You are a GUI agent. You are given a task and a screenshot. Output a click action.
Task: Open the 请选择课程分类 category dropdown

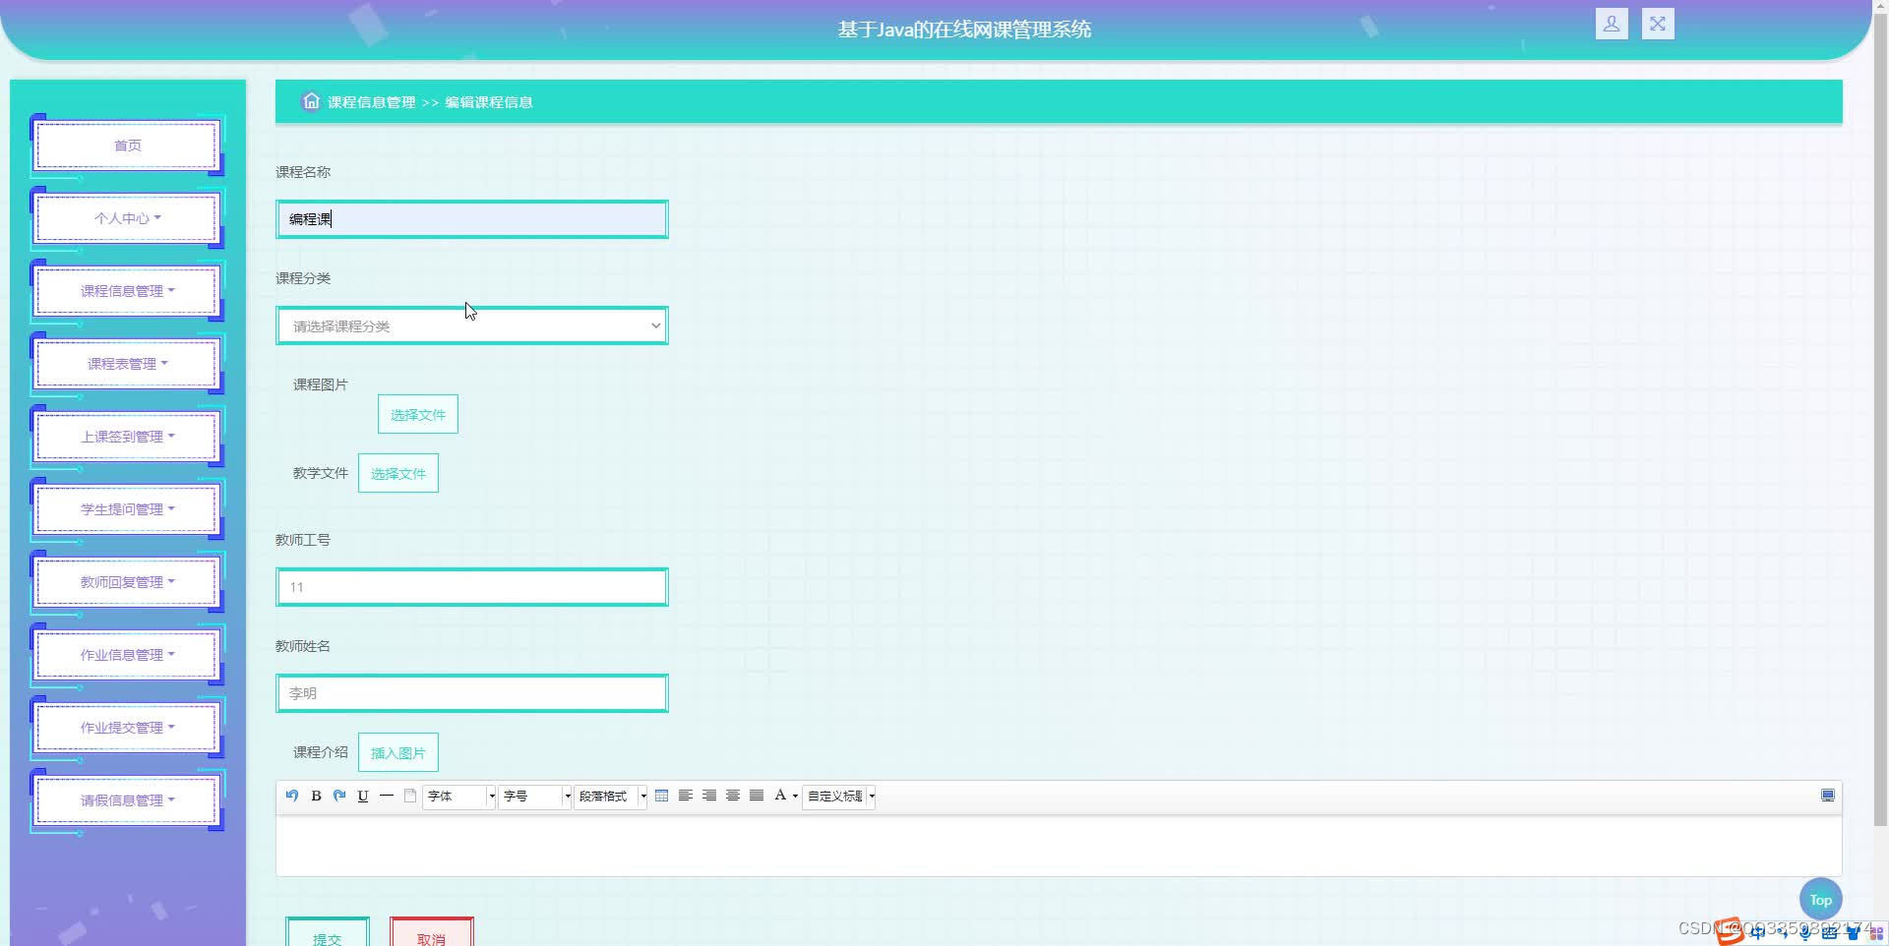coord(472,325)
